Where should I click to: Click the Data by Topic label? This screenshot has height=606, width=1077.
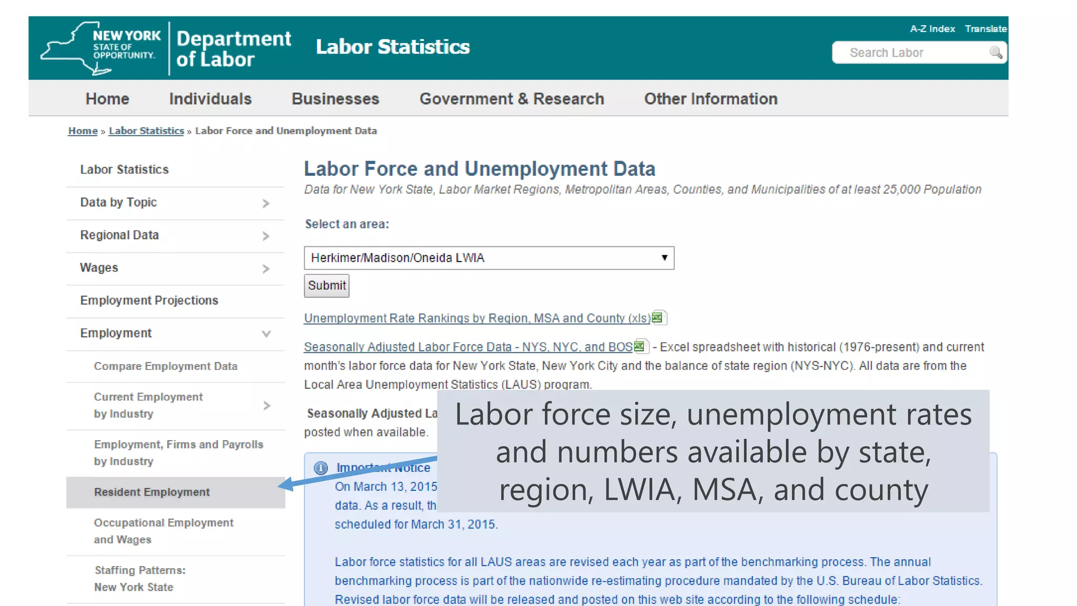pyautogui.click(x=118, y=203)
